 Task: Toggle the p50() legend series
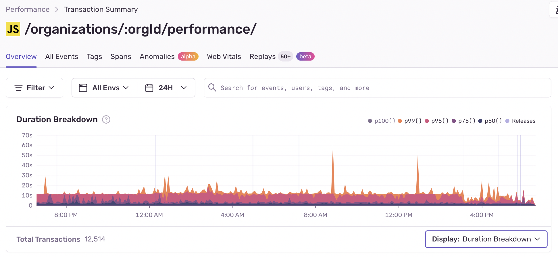[x=490, y=121]
